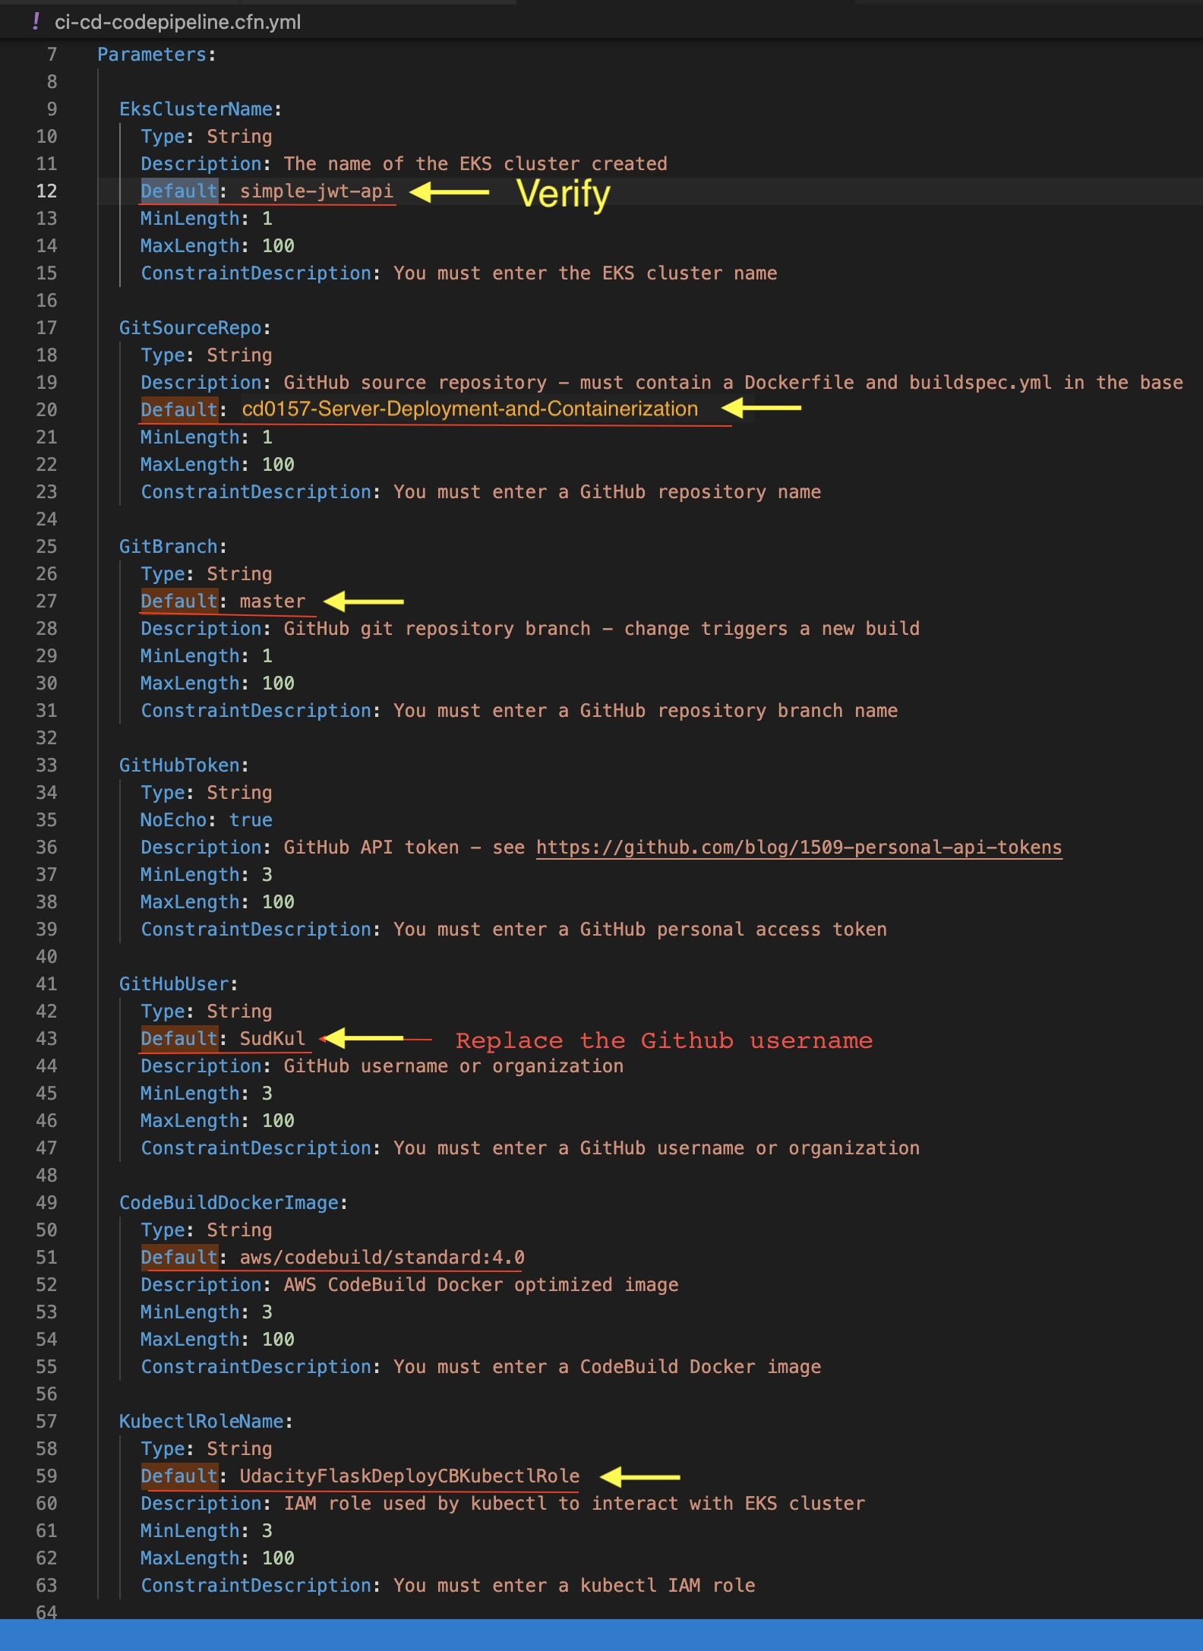The width and height of the screenshot is (1203, 1651).
Task: Click the Default key on line 20
Action: pyautogui.click(x=179, y=410)
